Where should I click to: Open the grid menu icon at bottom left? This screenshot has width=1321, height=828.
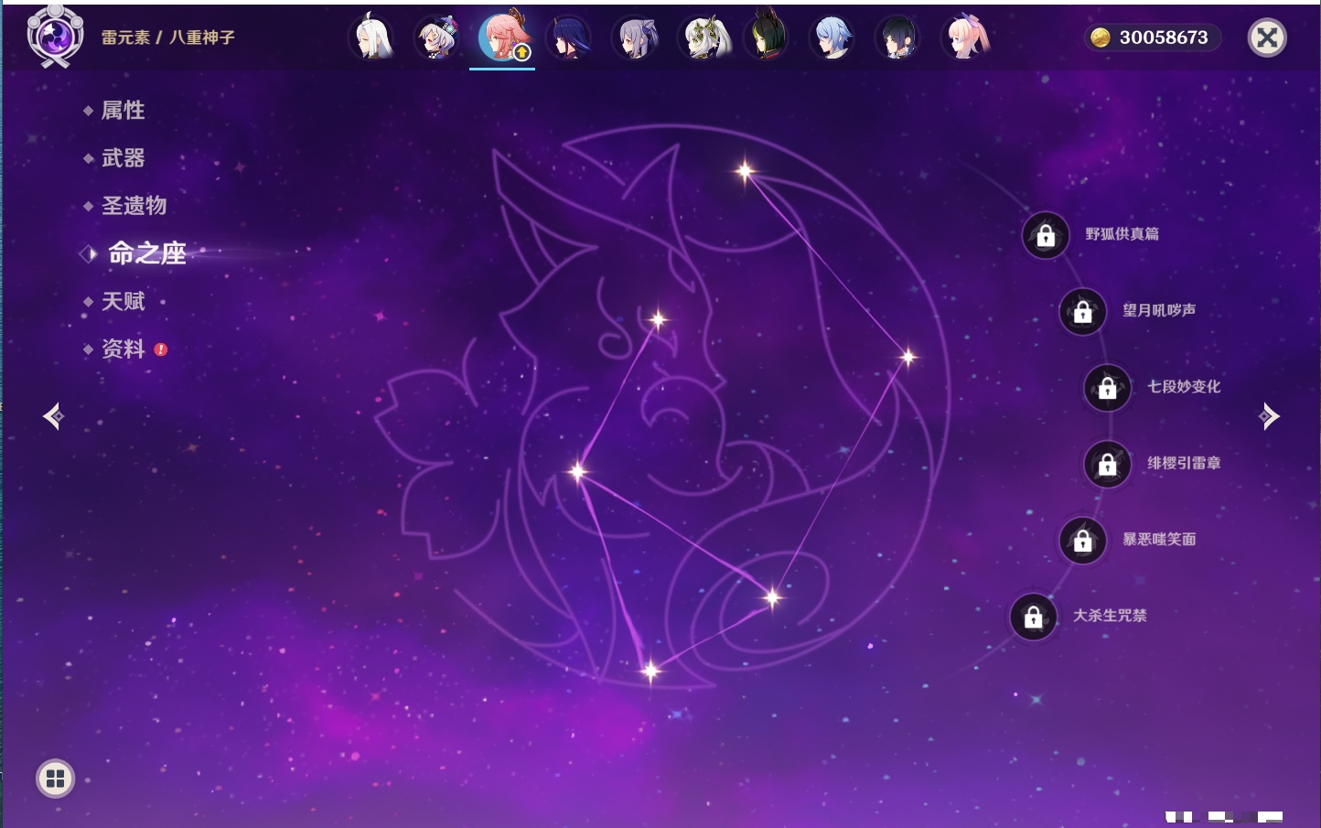(x=55, y=779)
